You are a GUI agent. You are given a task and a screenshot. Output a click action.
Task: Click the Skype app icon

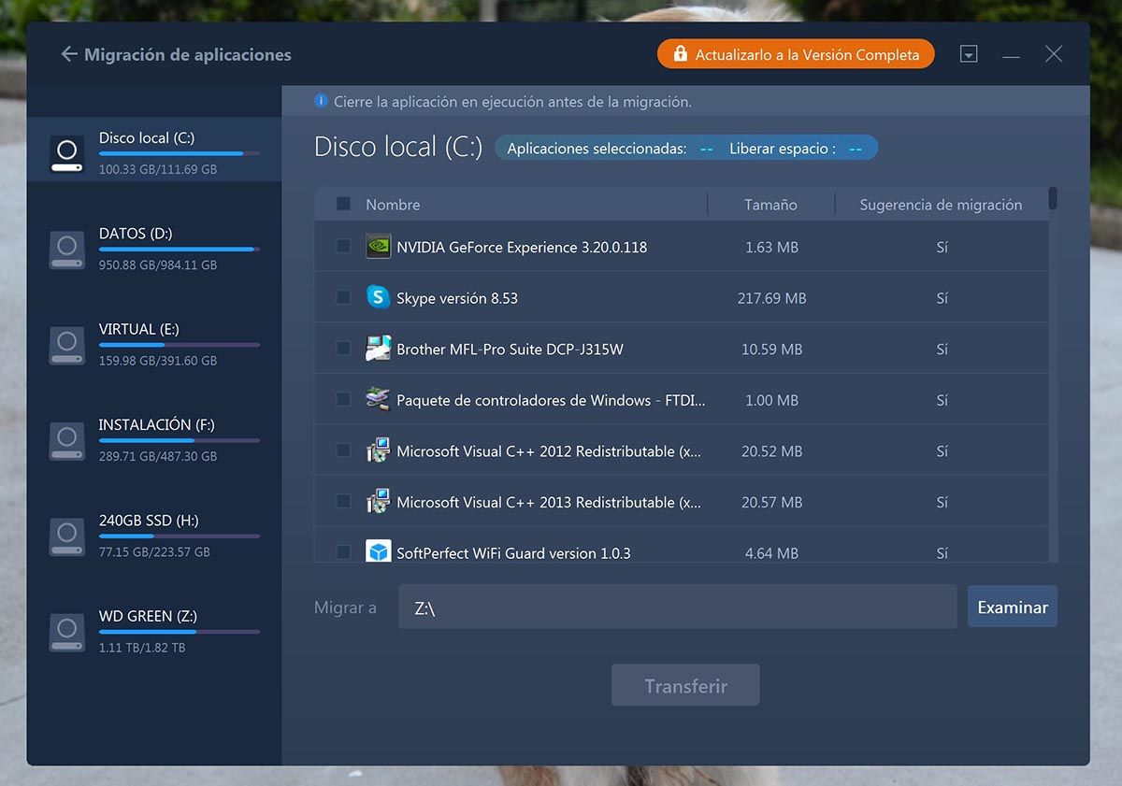click(x=378, y=297)
